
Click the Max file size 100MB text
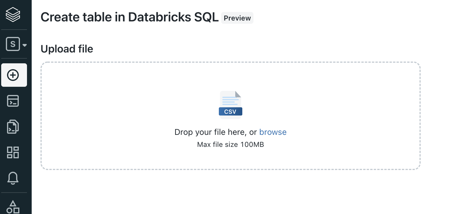click(x=230, y=145)
